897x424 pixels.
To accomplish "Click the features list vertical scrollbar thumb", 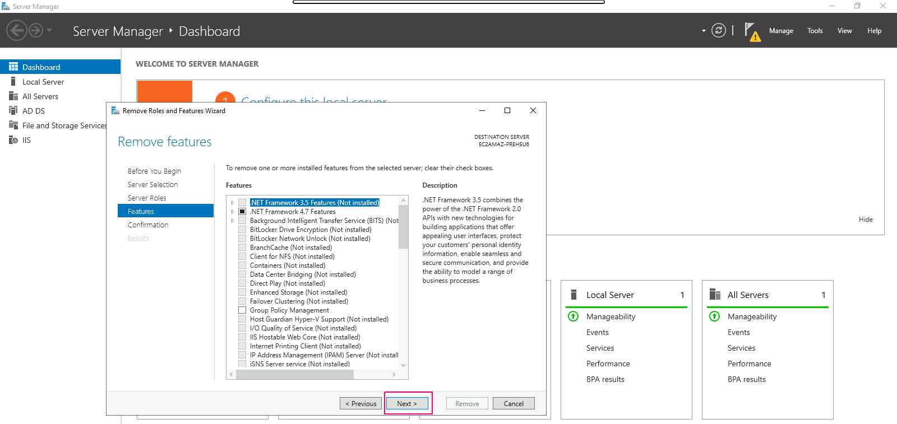I will [403, 227].
